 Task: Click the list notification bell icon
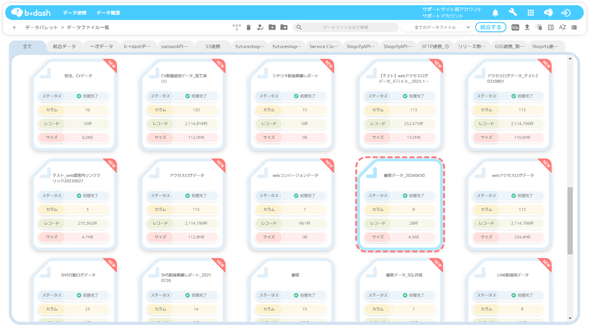(539, 28)
